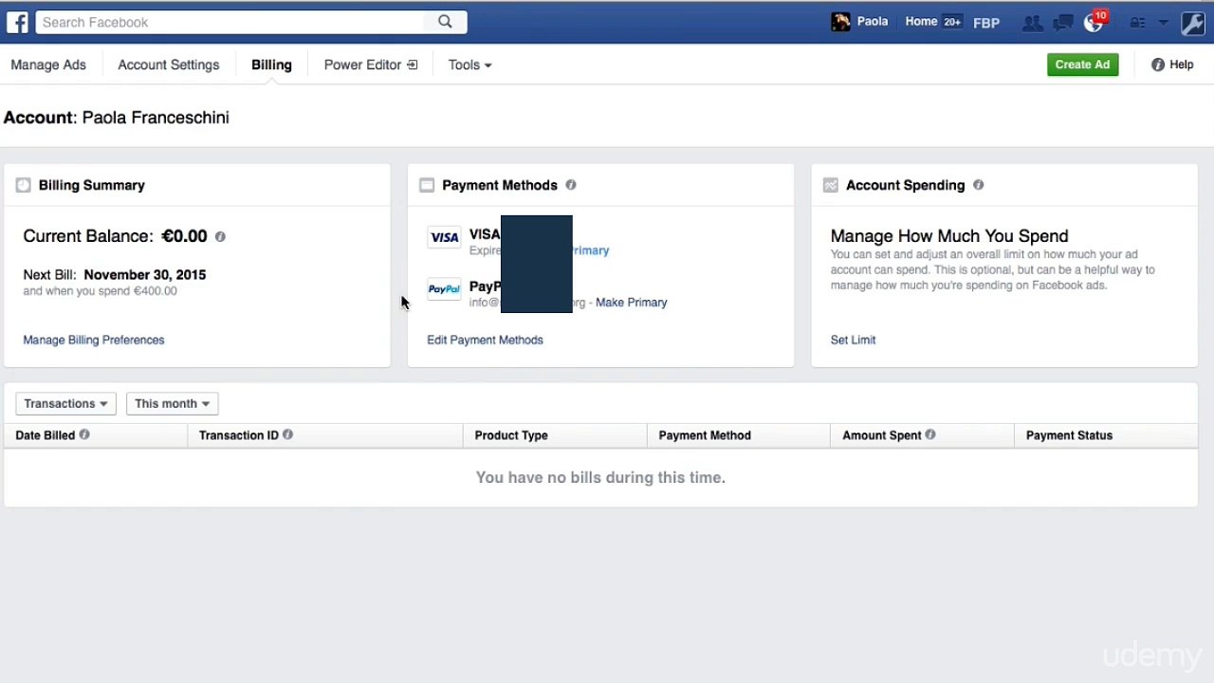Click the FBP link in top bar
This screenshot has width=1214, height=683.
(x=986, y=23)
